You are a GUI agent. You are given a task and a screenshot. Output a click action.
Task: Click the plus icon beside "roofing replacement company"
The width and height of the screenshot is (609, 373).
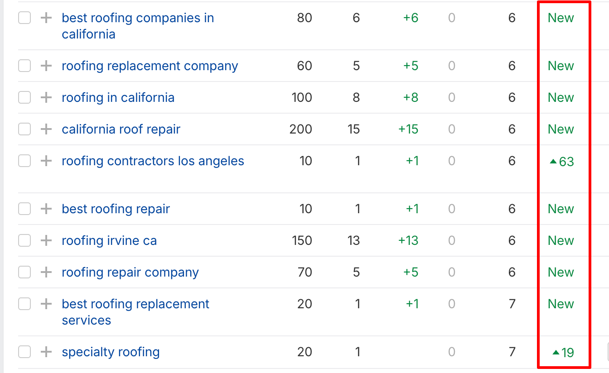(46, 66)
